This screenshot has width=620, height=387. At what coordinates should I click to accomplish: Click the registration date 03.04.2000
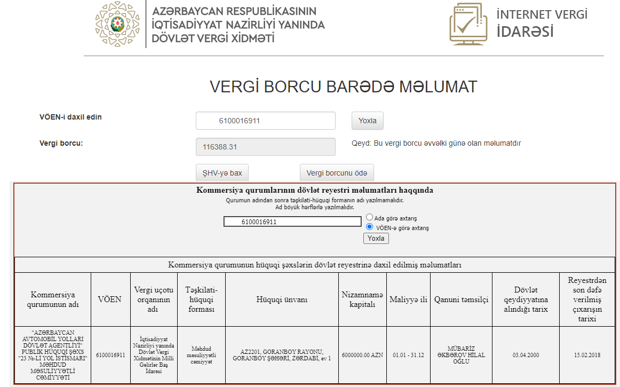tap(526, 355)
